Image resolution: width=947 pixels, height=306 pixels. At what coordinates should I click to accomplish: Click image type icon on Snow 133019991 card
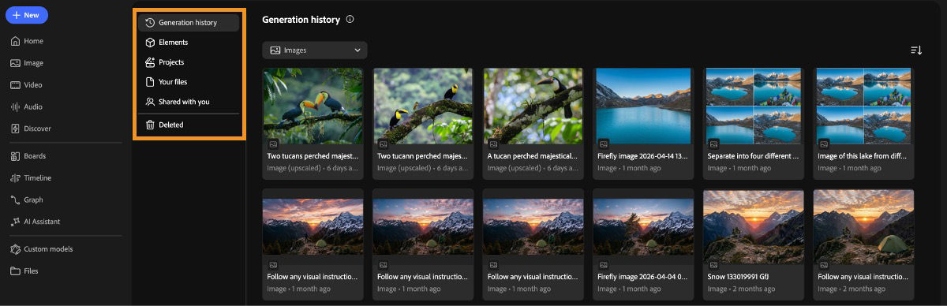pos(713,264)
